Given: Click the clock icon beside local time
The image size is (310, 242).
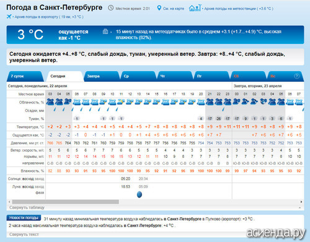Looking at the screenshot, I should click(x=111, y=8).
